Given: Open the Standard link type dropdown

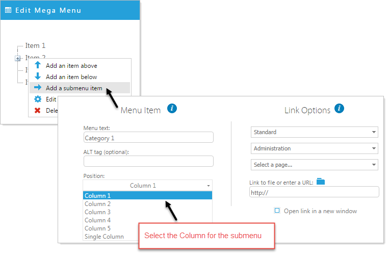Looking at the screenshot, I should tap(315, 132).
